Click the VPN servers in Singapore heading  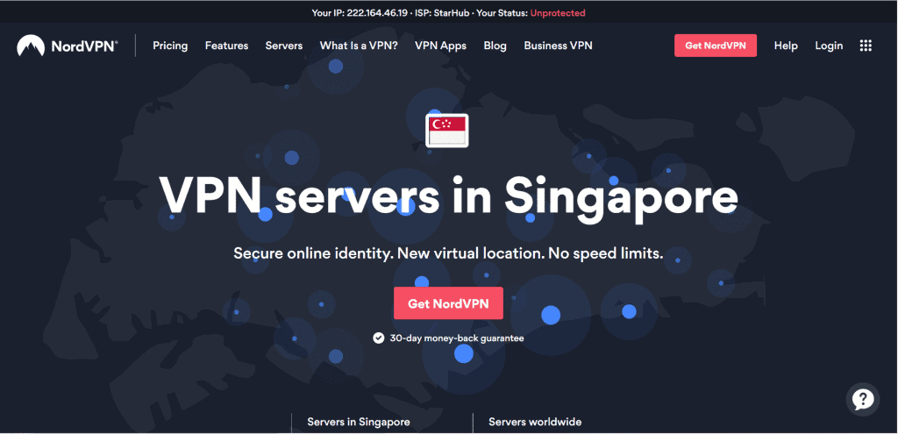pos(448,197)
